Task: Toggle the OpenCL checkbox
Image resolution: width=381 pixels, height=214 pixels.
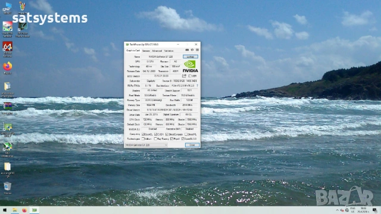Action: coord(143,134)
